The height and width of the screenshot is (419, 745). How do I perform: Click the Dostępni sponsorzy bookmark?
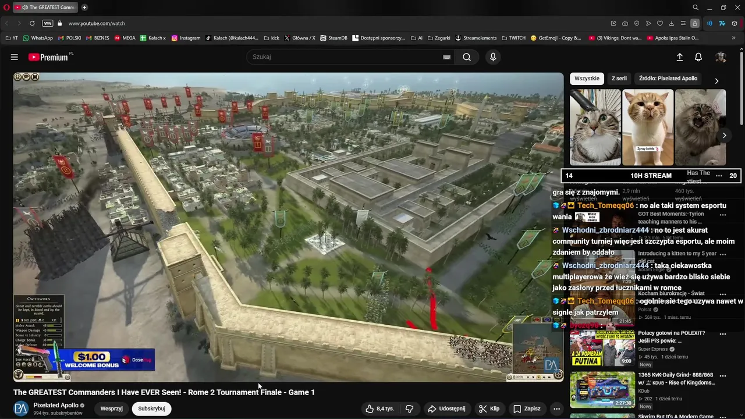(378, 38)
